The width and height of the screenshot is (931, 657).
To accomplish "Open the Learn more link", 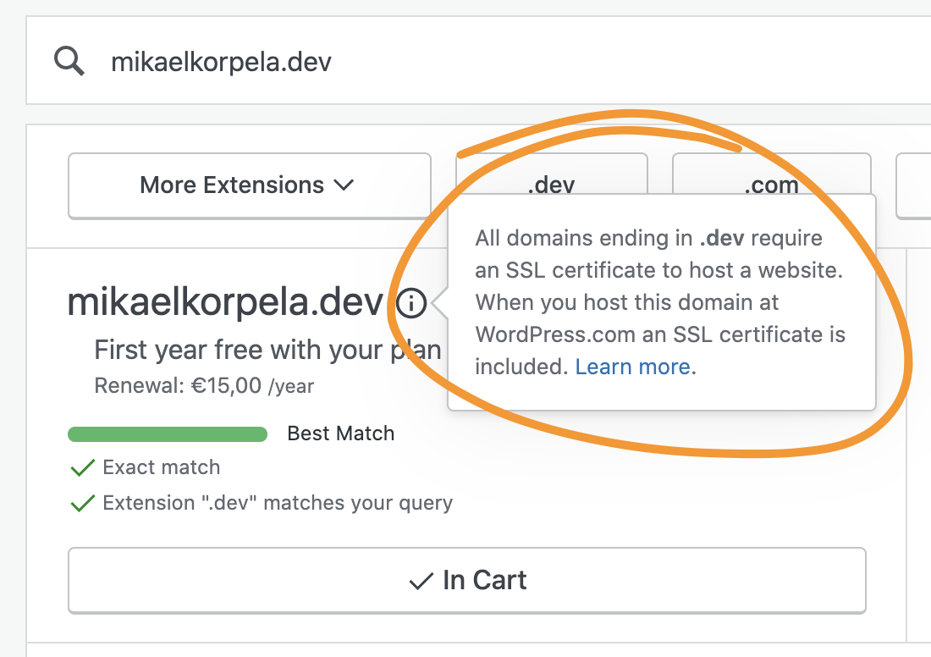I will coord(633,367).
